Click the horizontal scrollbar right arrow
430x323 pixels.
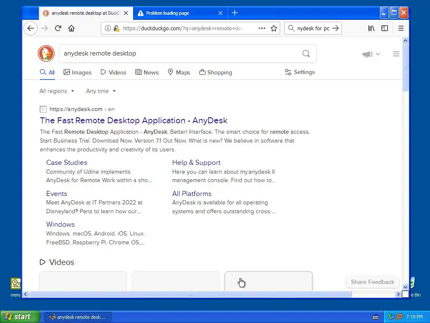pos(398,294)
